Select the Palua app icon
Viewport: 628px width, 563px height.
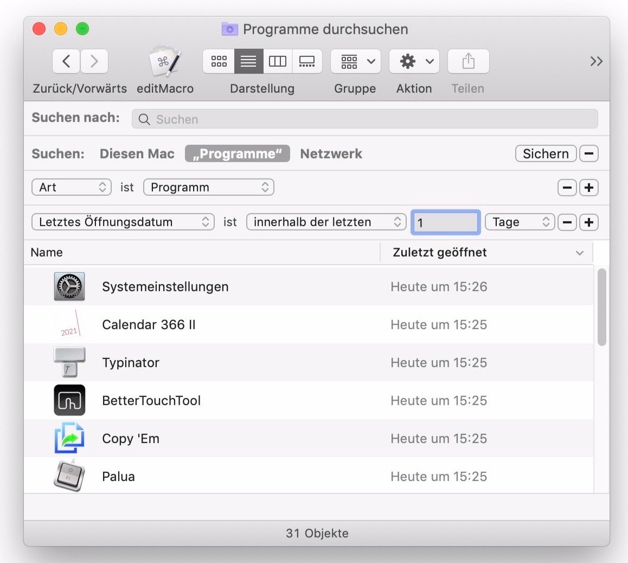69,476
